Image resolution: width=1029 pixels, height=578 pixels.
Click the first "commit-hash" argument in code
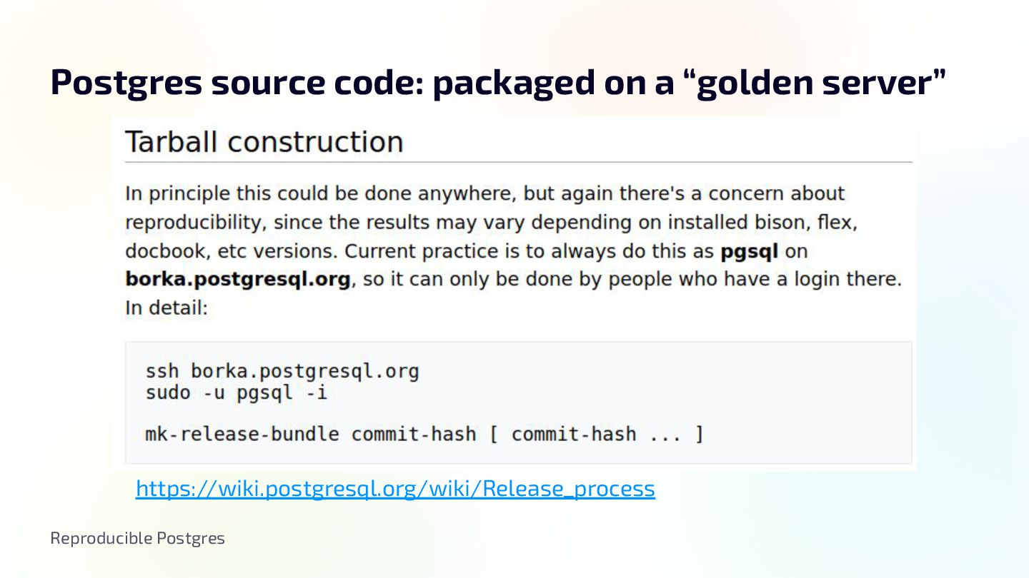tap(413, 434)
